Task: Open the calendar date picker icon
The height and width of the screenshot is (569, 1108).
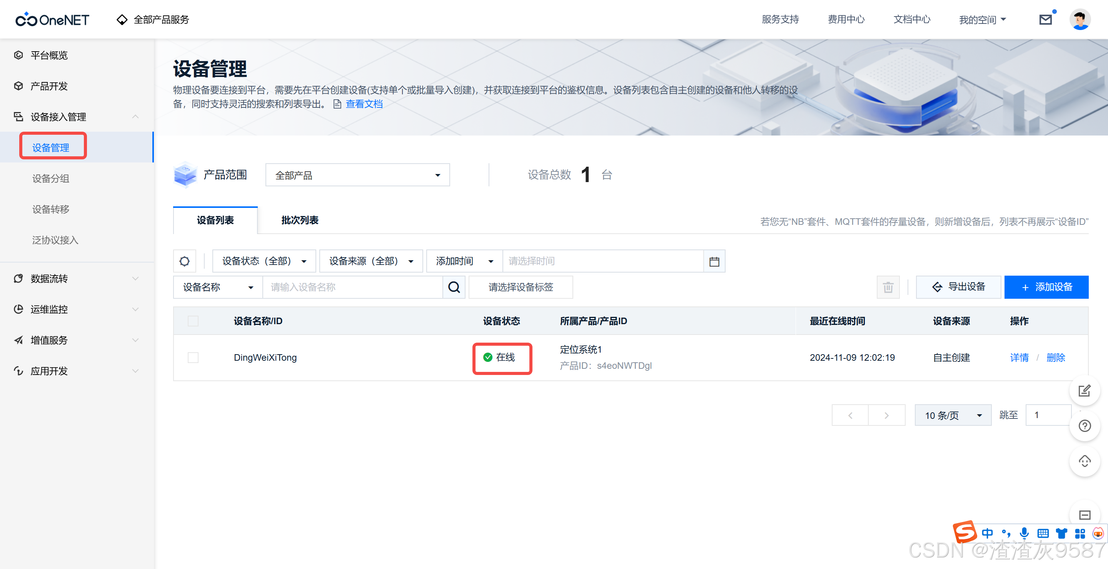Action: pyautogui.click(x=714, y=261)
